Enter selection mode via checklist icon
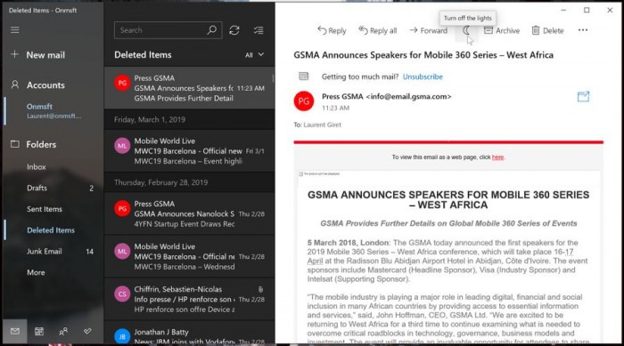Viewport: 624px width, 346px height. point(259,30)
